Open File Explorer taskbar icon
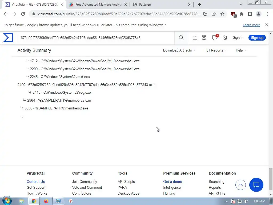 [x=21, y=201]
